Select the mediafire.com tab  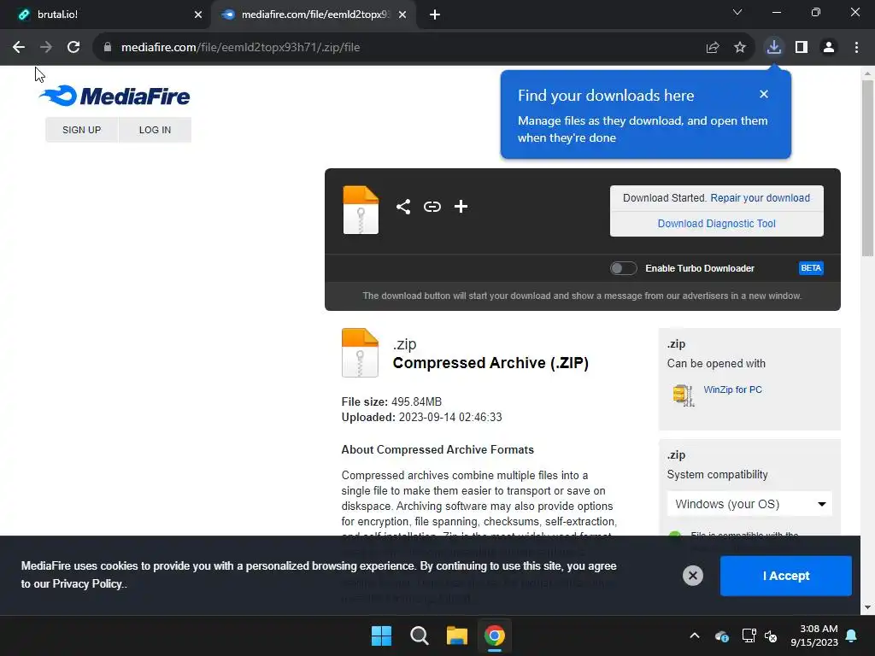314,15
